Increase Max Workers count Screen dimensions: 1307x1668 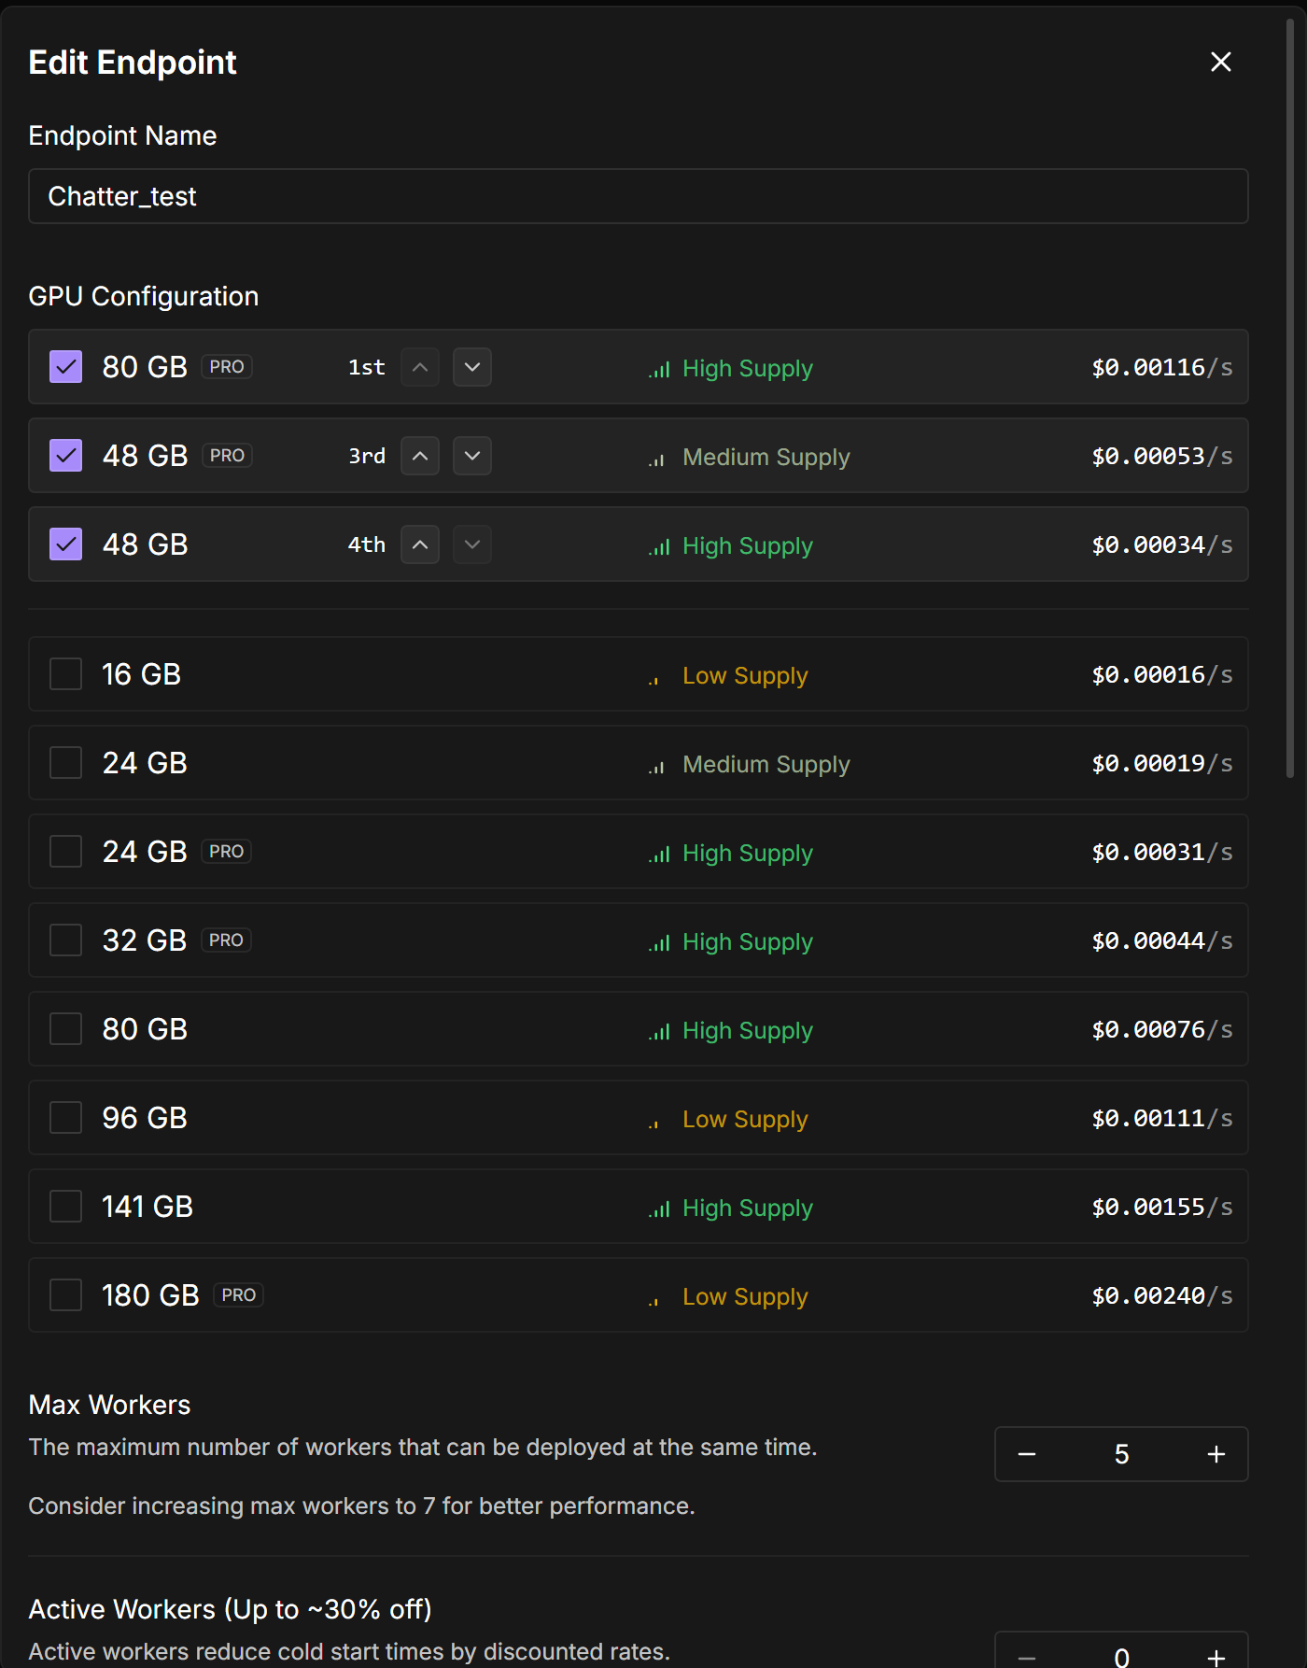point(1216,1454)
